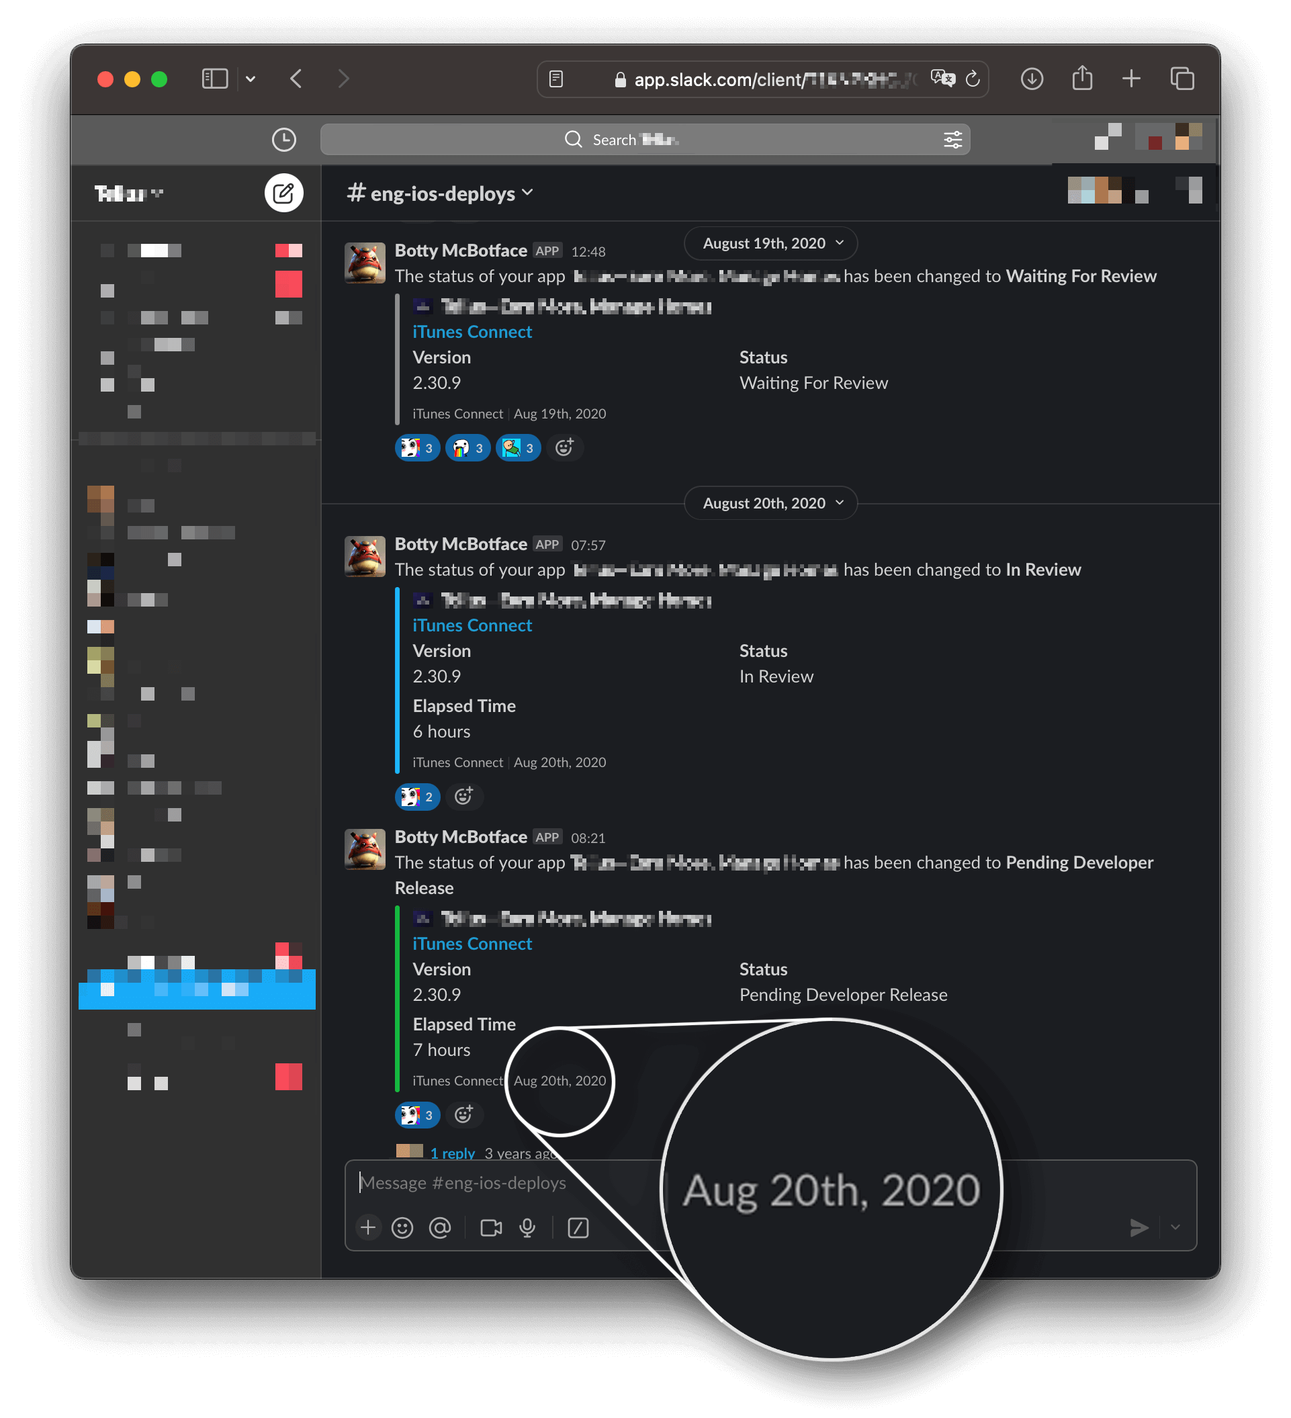This screenshot has height=1418, width=1291.
Task: Click the emoji picker in composer
Action: tap(402, 1227)
